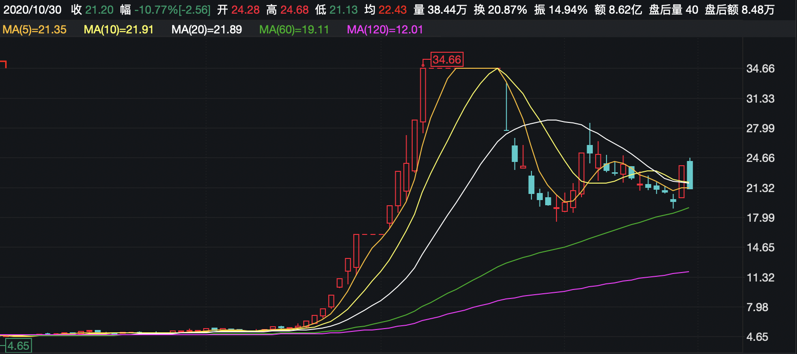797x354 pixels.
Task: Select the MA(60)=19.11 indicator label
Action: click(x=294, y=30)
